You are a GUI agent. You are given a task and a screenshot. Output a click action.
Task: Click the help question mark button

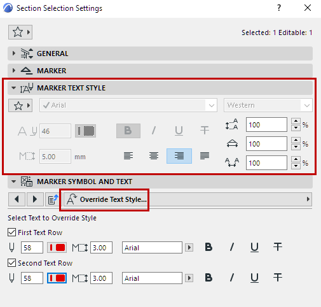(x=279, y=8)
